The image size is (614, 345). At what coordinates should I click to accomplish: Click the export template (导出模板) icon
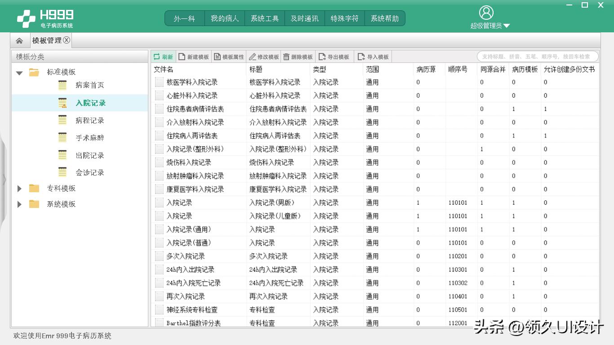pyautogui.click(x=322, y=57)
